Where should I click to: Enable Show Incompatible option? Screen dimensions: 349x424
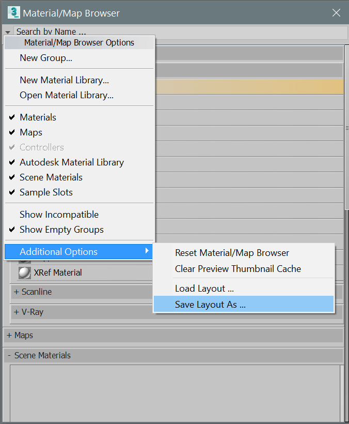coord(80,215)
